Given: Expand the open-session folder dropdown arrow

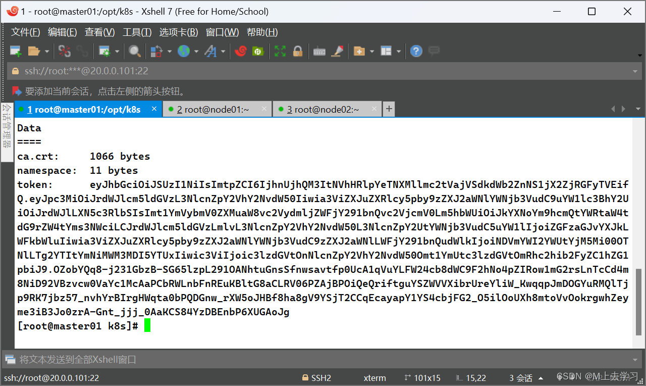Looking at the screenshot, I should coord(46,51).
